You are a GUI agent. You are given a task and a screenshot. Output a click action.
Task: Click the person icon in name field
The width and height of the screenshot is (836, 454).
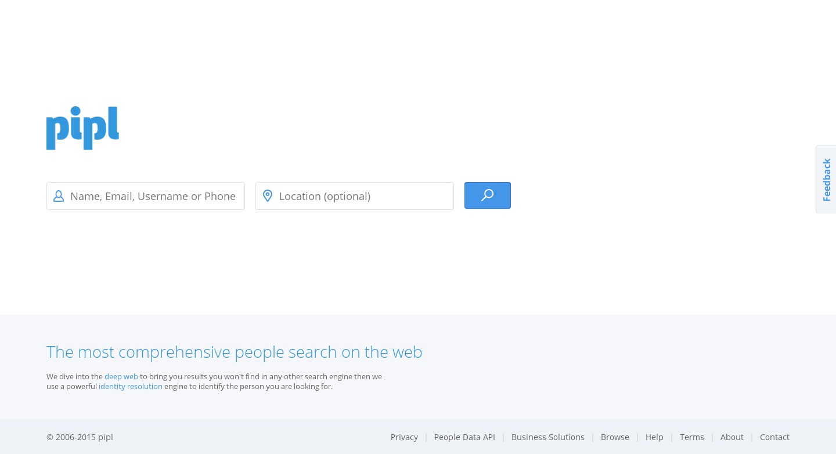[59, 196]
